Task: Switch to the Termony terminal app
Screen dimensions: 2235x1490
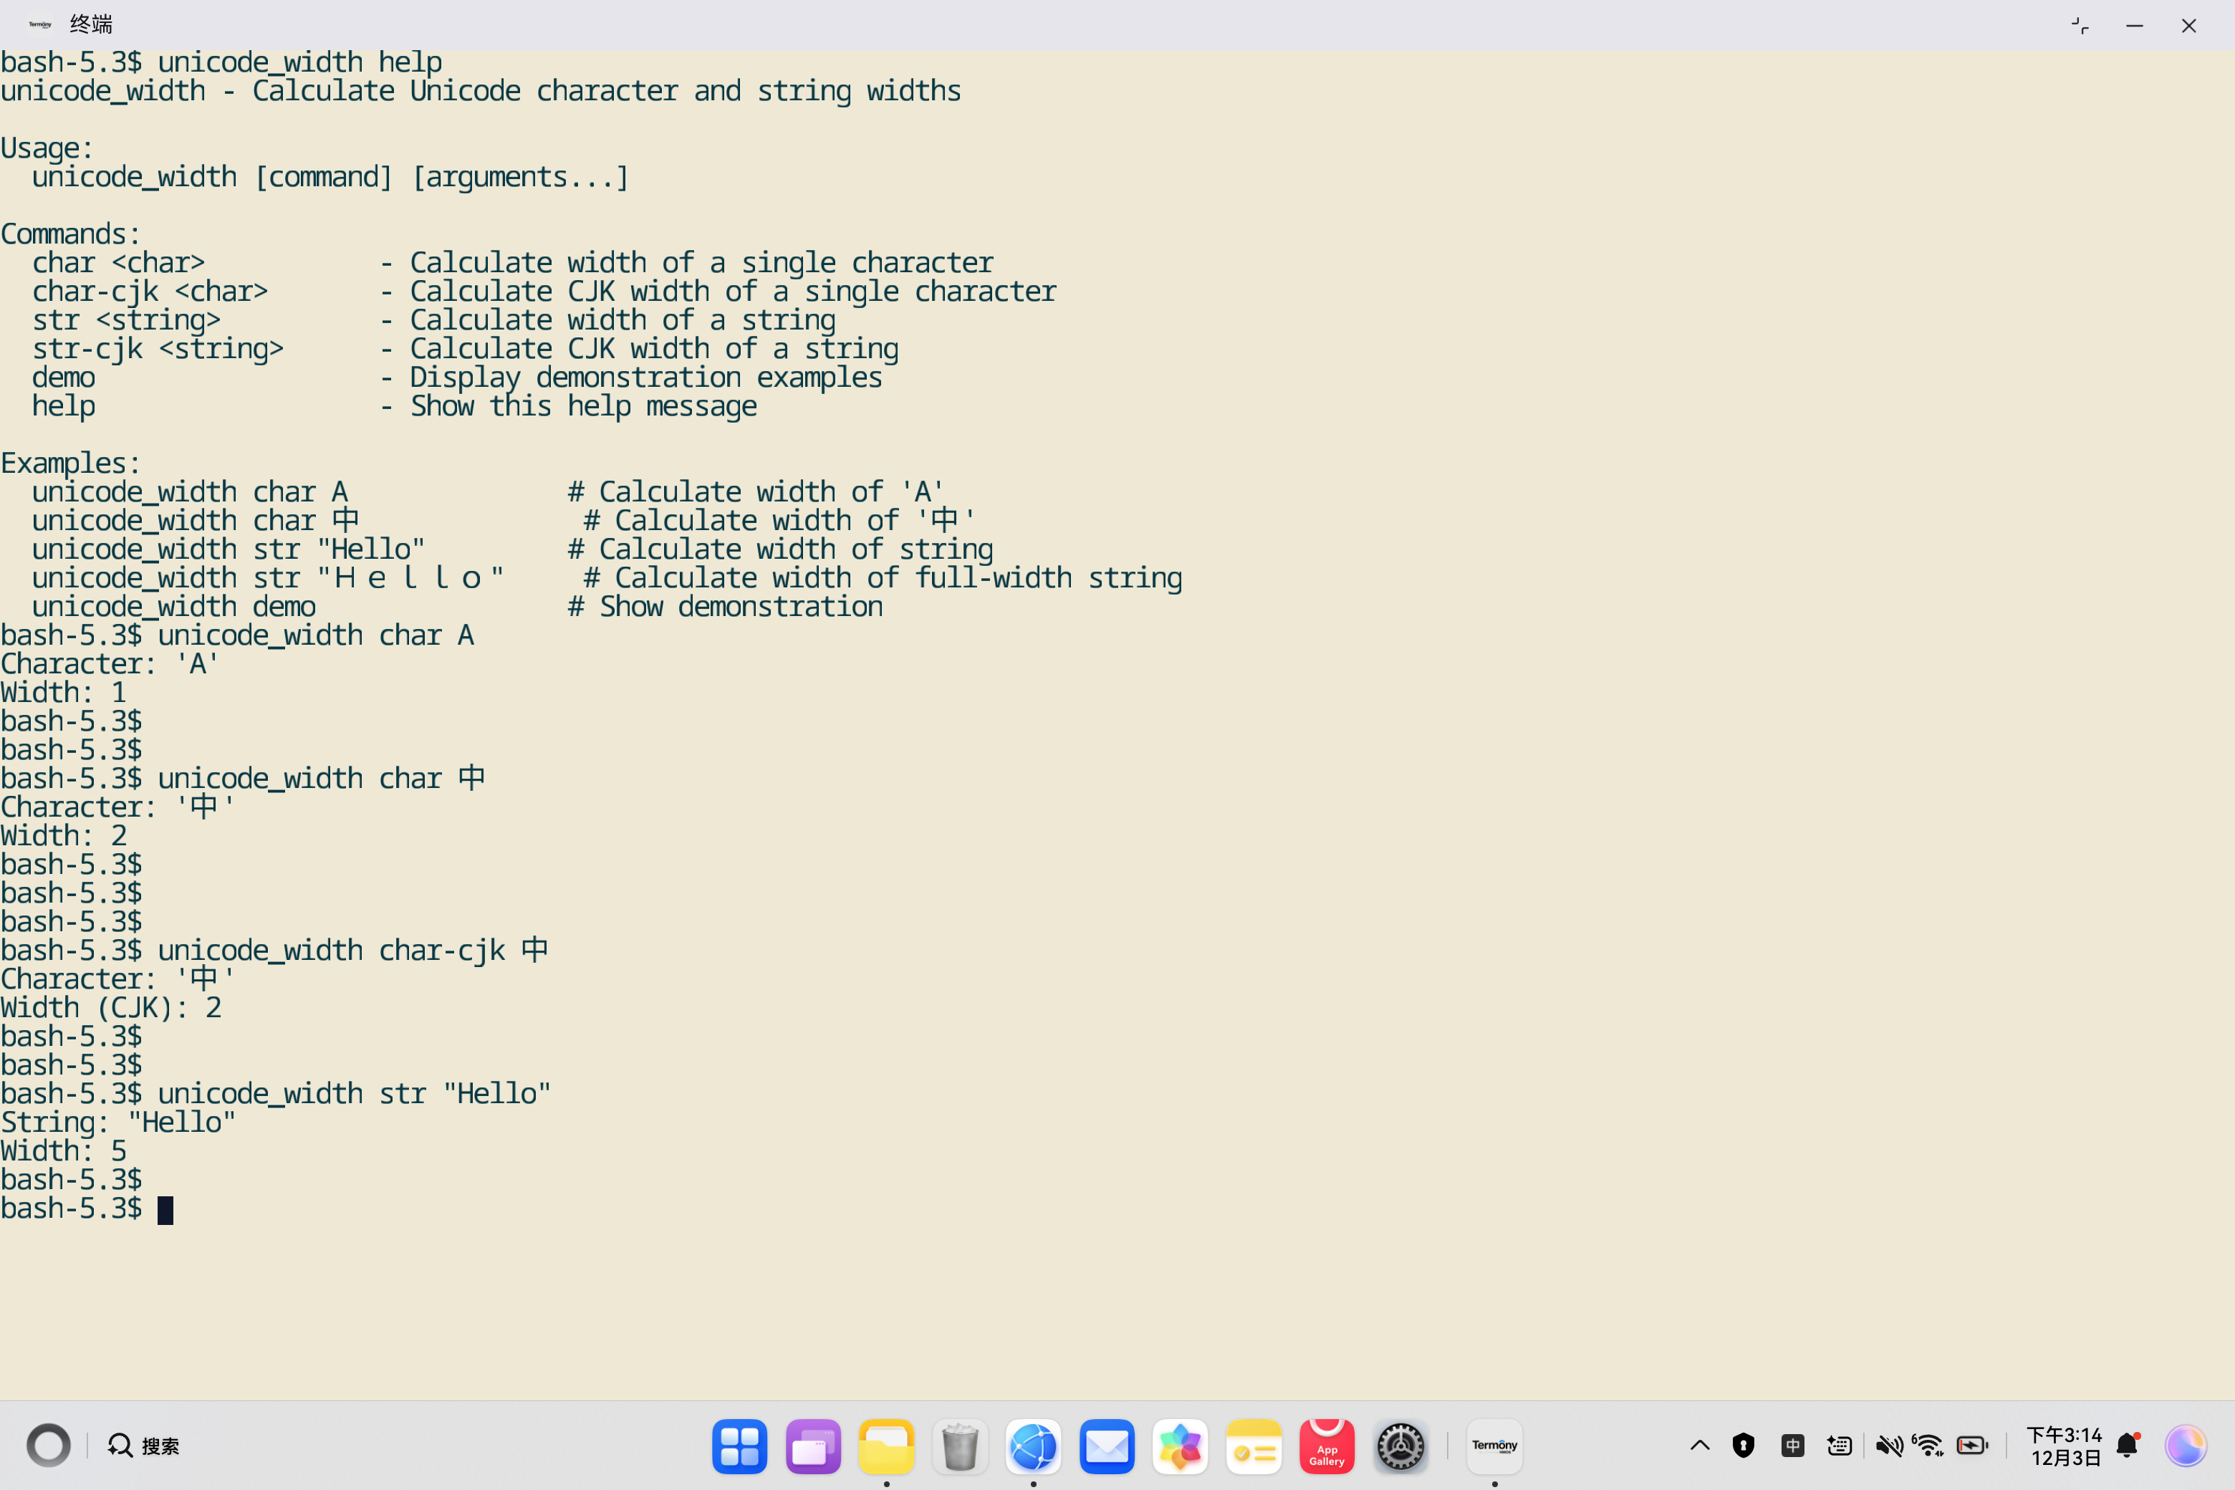Action: point(1494,1446)
